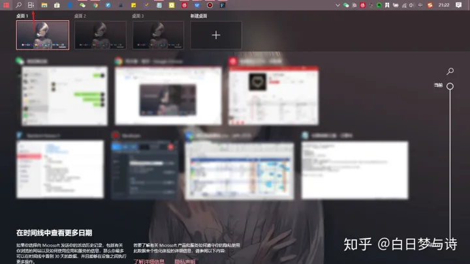Click the Sogou S input method icon

click(430, 5)
